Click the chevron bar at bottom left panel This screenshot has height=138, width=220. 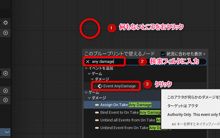(x=6, y=132)
